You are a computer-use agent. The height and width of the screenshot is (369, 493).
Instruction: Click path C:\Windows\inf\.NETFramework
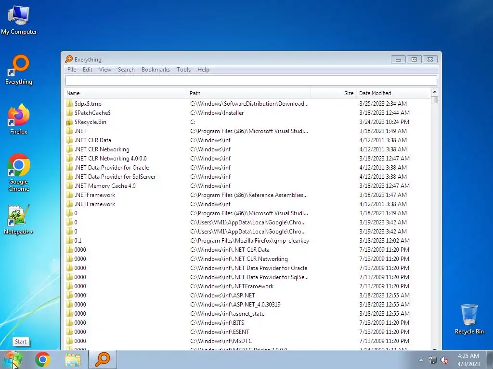[x=232, y=286]
